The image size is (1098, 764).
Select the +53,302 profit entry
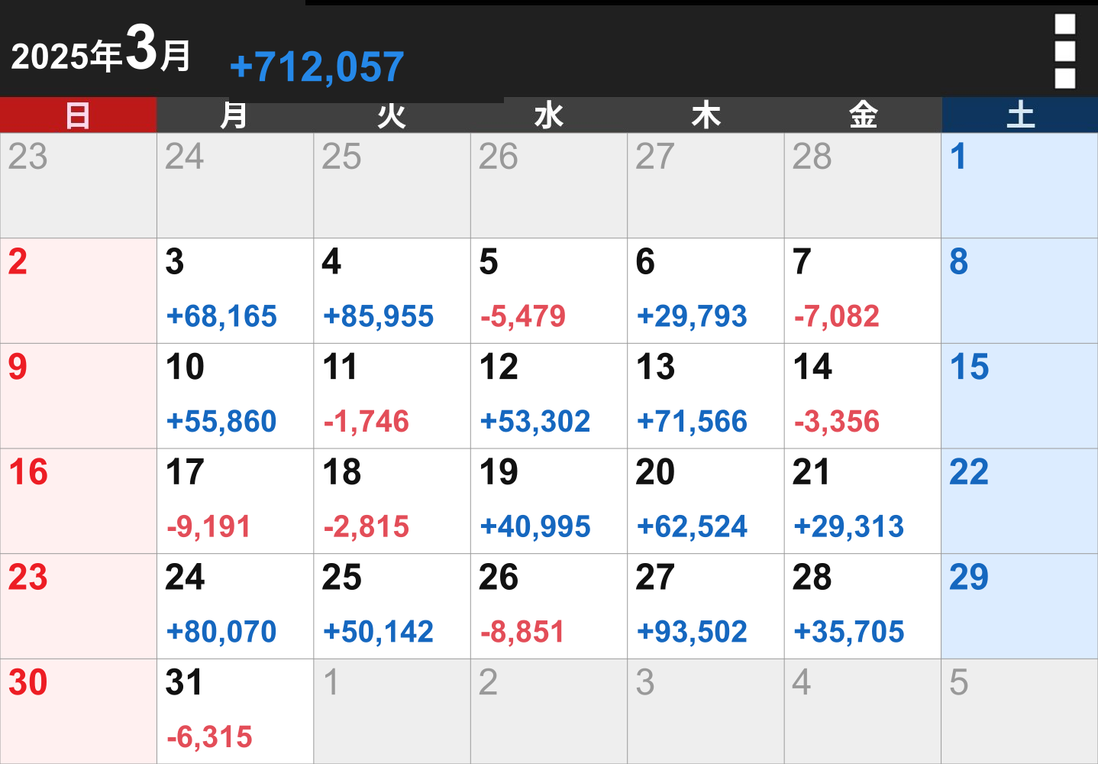[x=535, y=422]
